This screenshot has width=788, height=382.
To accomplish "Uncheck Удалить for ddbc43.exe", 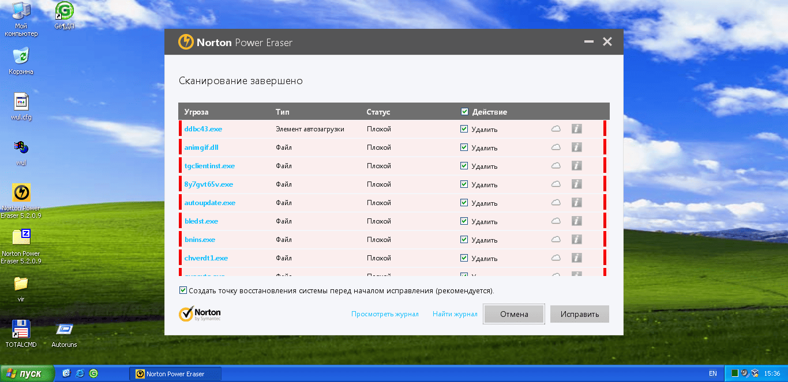I will [x=464, y=129].
